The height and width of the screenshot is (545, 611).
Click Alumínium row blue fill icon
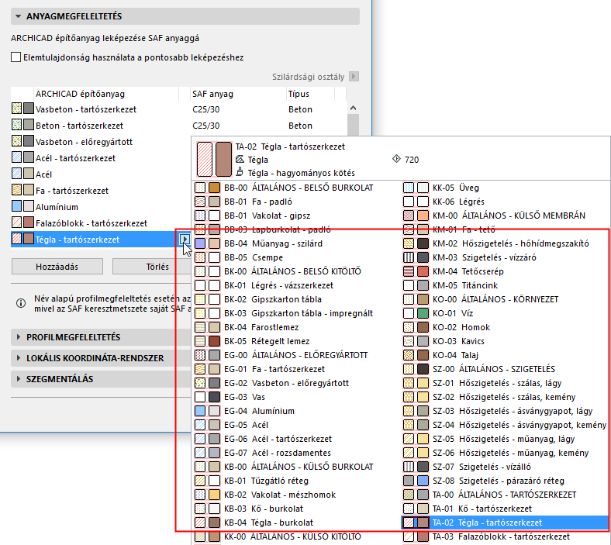(x=16, y=206)
